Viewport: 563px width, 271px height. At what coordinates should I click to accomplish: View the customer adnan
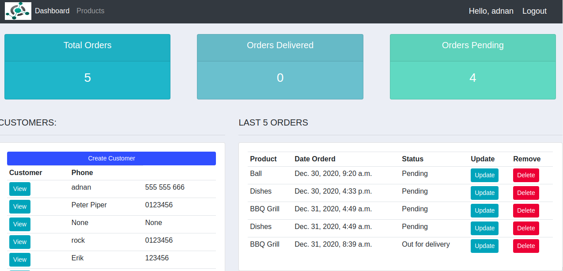point(19,189)
